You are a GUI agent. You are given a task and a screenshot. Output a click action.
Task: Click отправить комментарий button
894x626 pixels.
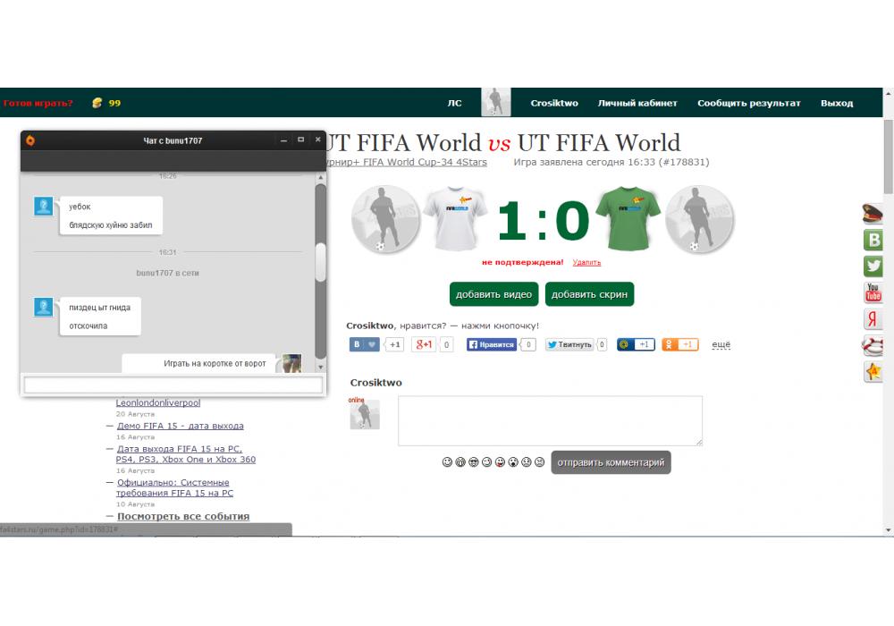(x=611, y=462)
